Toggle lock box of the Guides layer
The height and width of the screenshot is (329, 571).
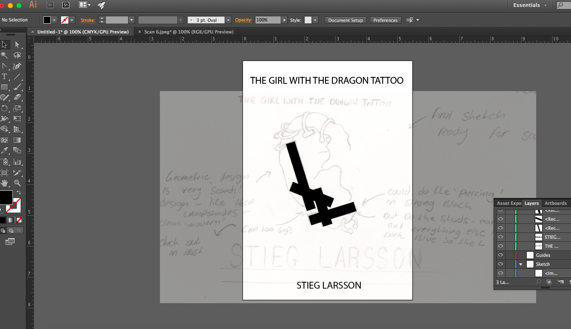509,255
